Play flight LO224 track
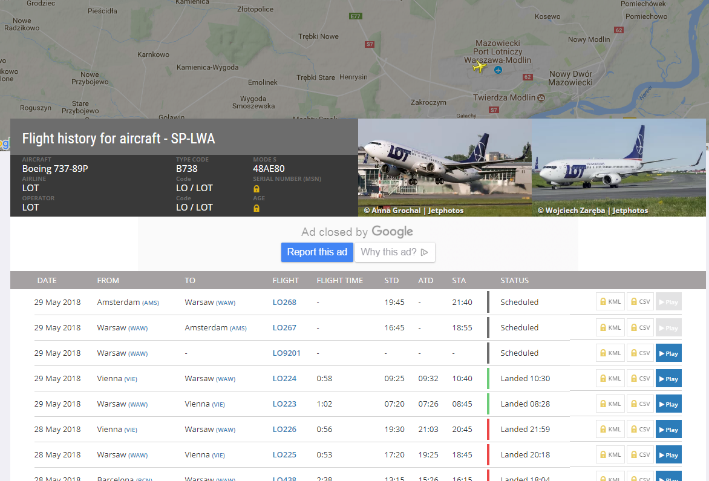The width and height of the screenshot is (709, 481). click(668, 378)
